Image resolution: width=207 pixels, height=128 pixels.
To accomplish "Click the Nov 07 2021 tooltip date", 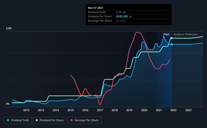I will click(96, 8).
